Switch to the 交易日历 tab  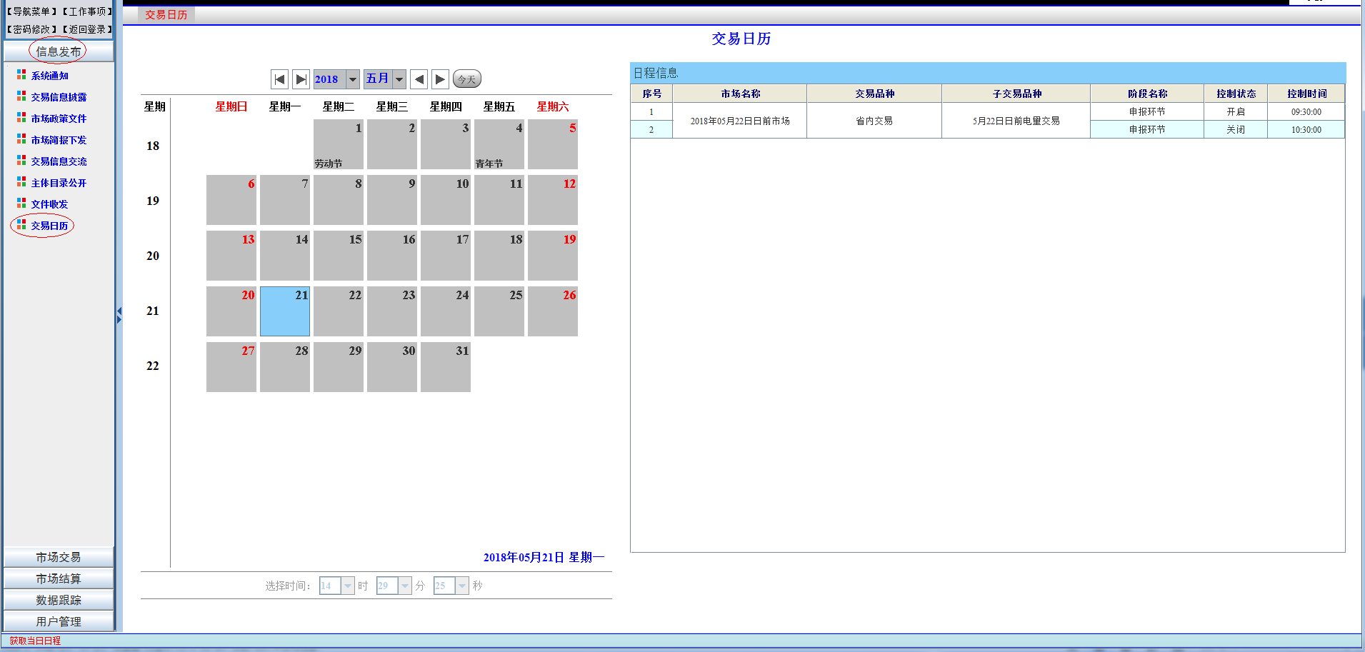coord(166,15)
